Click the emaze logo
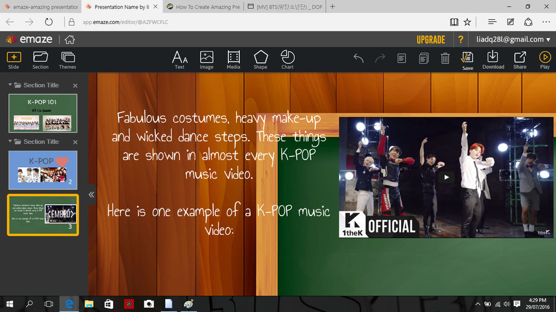556x312 pixels. click(29, 39)
